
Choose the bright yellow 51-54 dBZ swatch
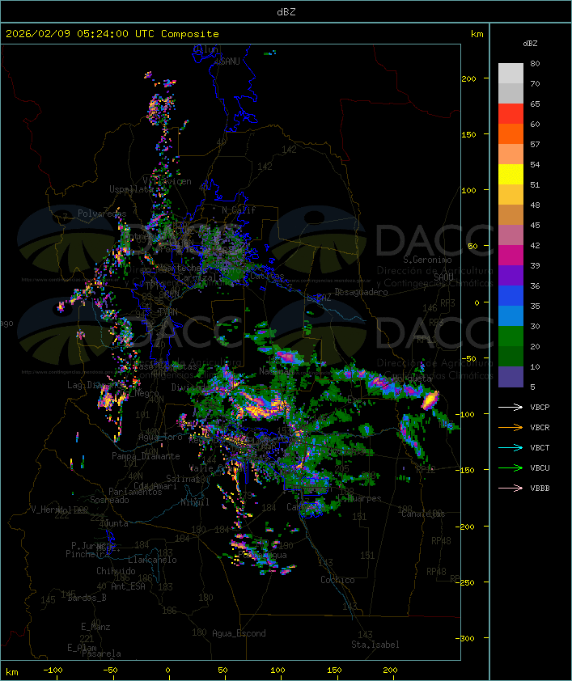[511, 175]
